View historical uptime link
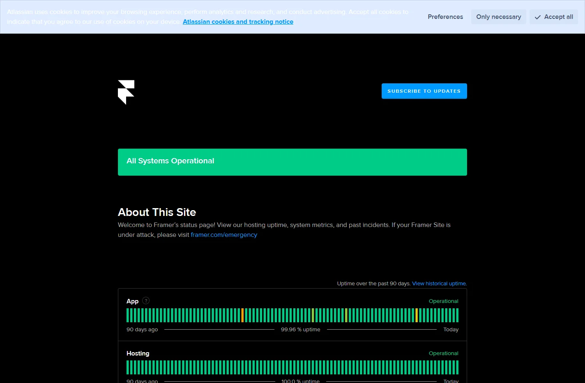Viewport: 585px width, 383px height. 440,284
